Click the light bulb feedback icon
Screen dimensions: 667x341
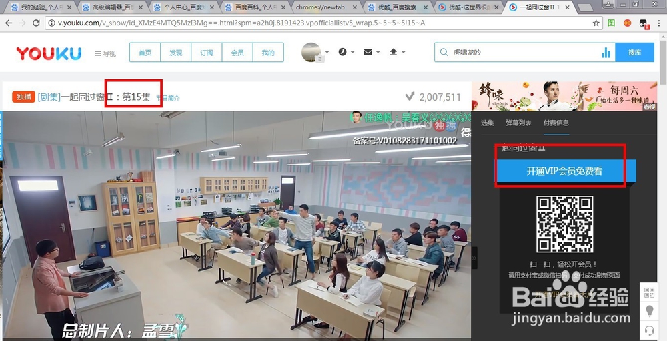point(649,311)
